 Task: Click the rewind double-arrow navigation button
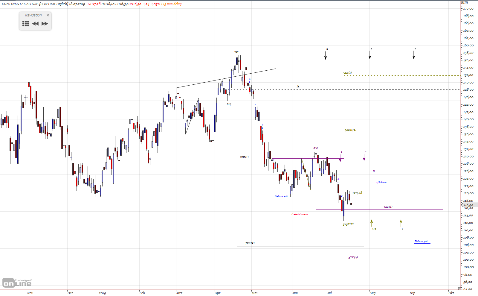[35, 24]
